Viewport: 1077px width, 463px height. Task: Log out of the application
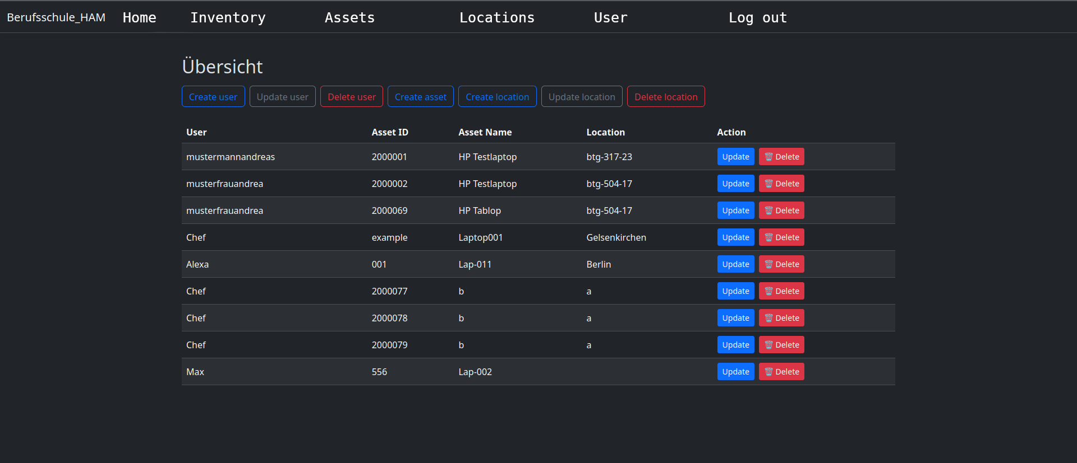click(x=757, y=18)
